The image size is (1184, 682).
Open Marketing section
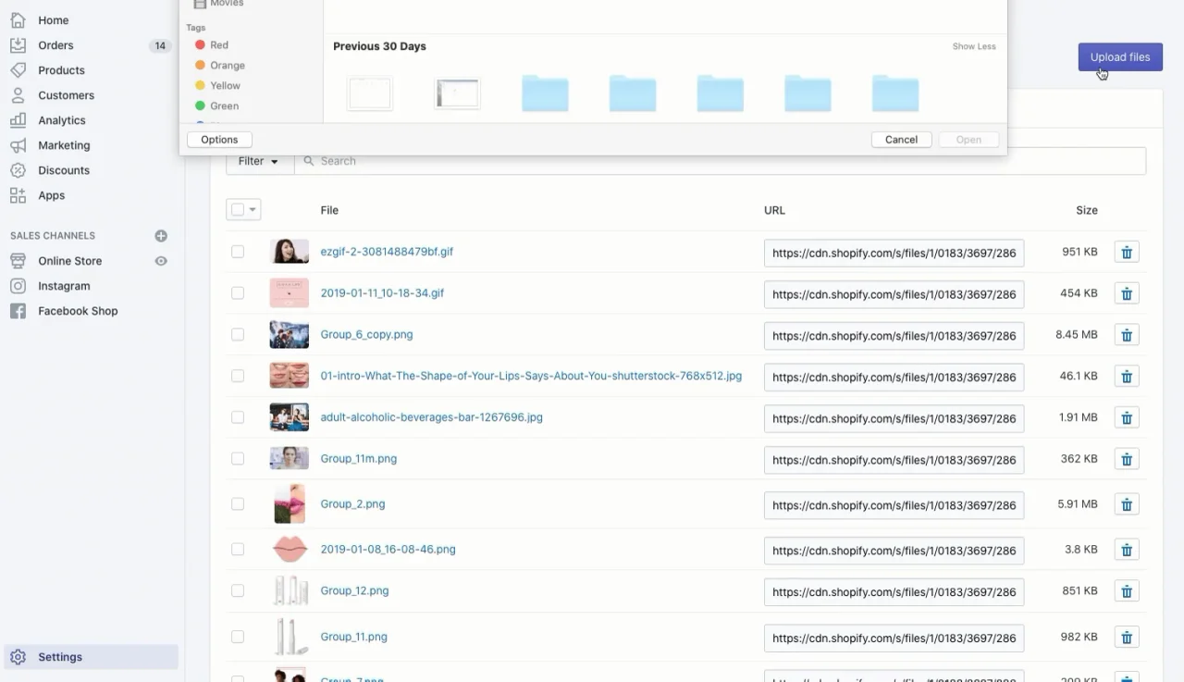pyautogui.click(x=64, y=145)
